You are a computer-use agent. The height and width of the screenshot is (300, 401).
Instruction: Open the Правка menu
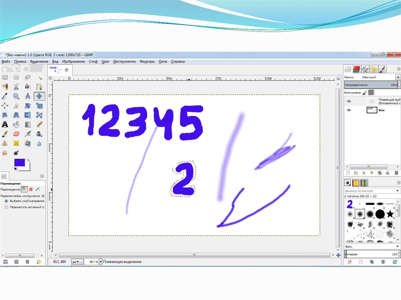[20, 61]
